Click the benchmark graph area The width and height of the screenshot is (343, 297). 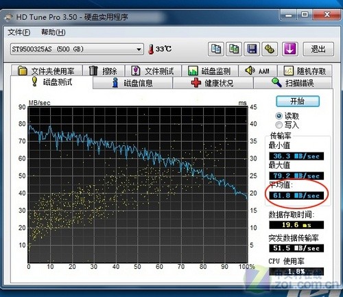pyautogui.click(x=138, y=185)
